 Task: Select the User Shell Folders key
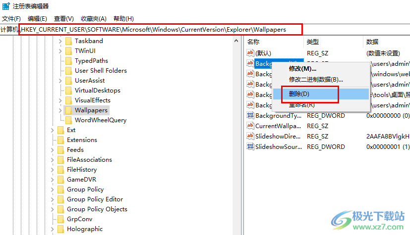point(101,71)
